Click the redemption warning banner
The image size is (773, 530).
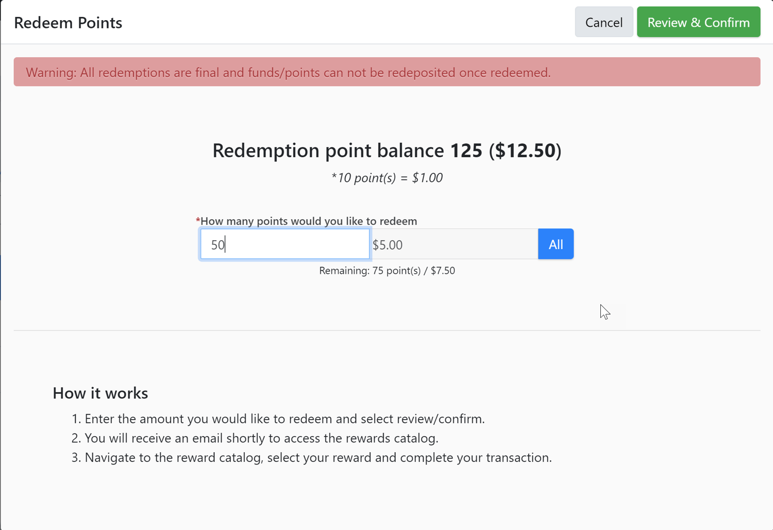pyautogui.click(x=386, y=72)
